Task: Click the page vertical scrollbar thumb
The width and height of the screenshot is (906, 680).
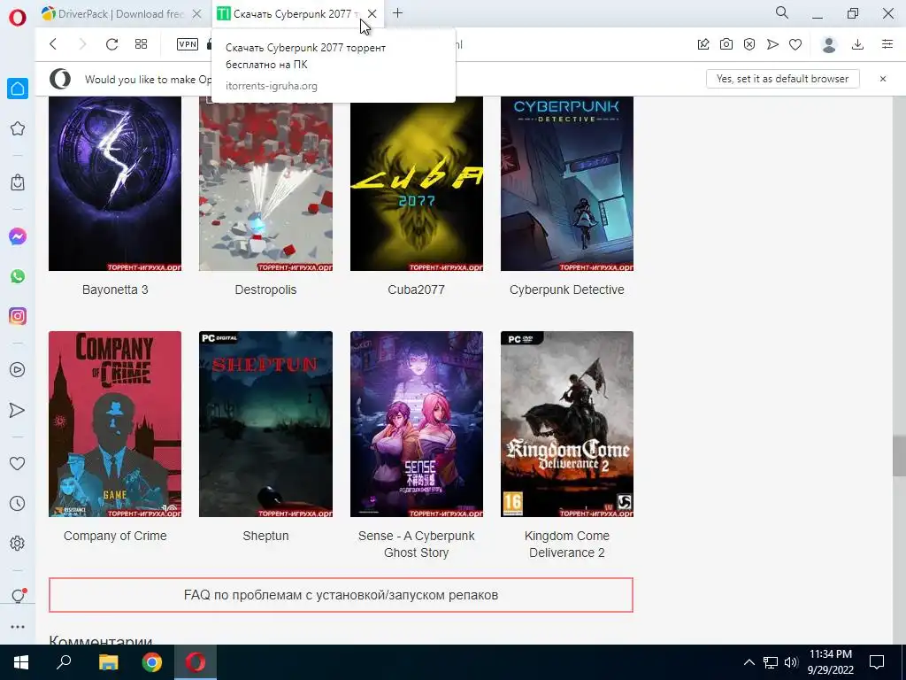Action: pyautogui.click(x=899, y=456)
